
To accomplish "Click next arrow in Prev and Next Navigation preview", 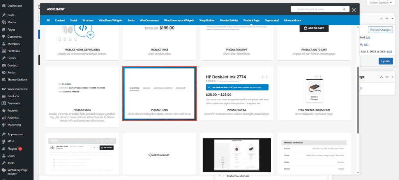I will point(321,77).
